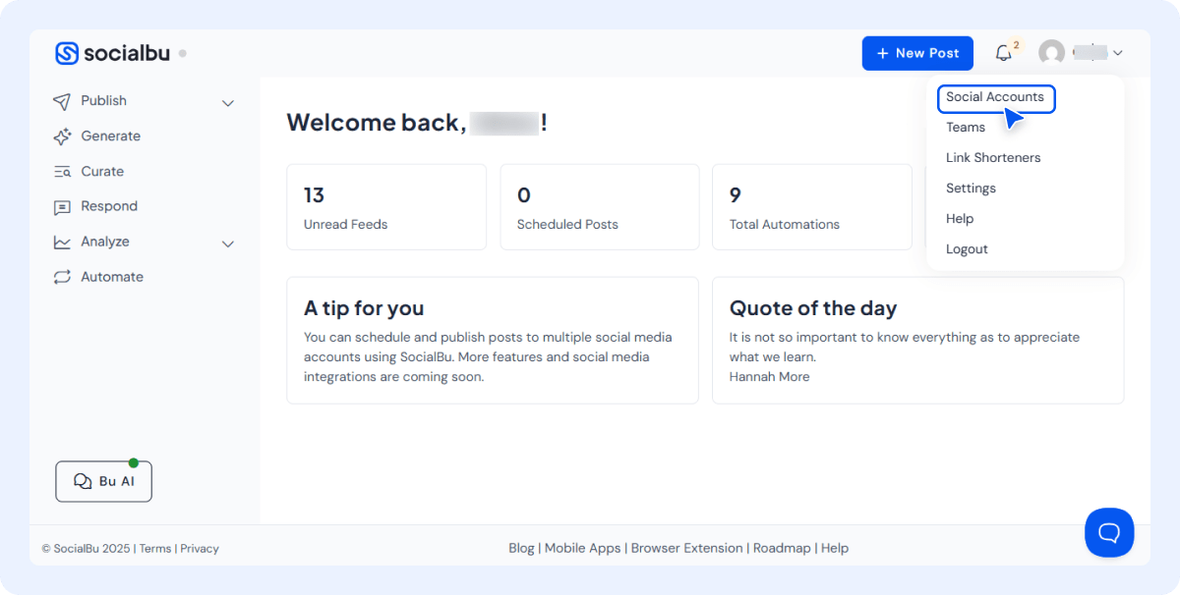Viewport: 1180px width, 595px height.
Task: Click the New Post button
Action: [x=916, y=53]
